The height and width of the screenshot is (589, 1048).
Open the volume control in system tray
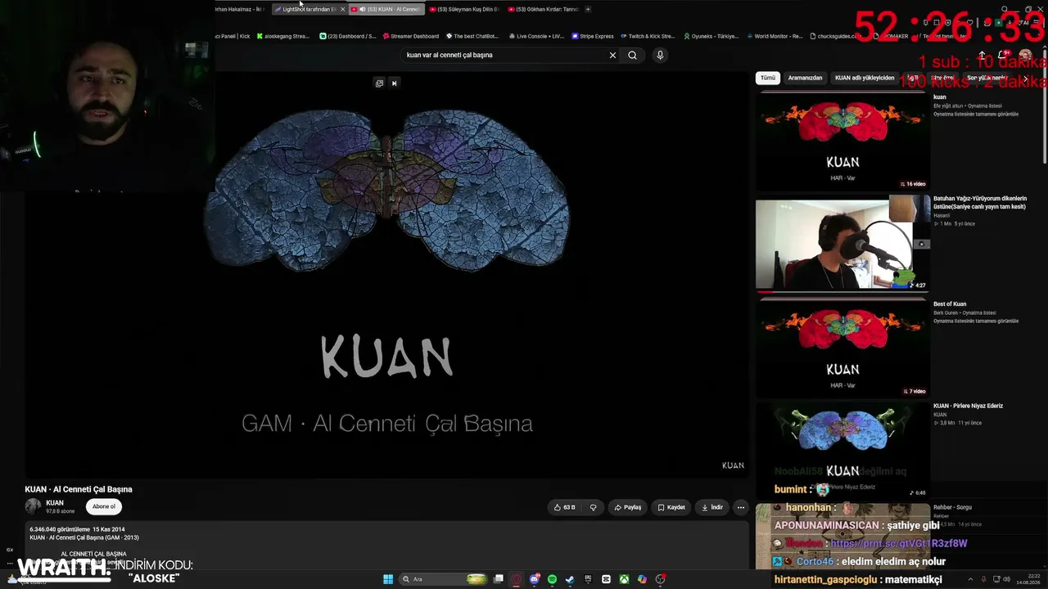click(x=1009, y=579)
